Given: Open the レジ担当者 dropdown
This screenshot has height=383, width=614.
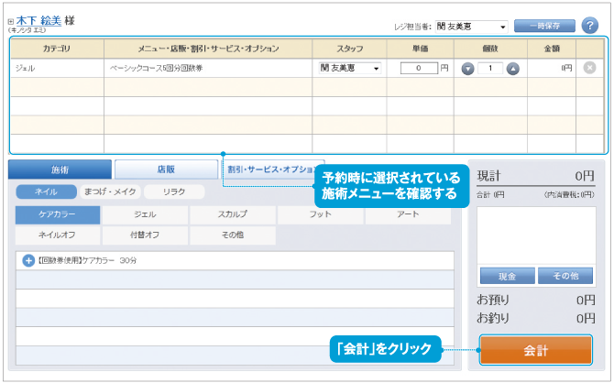Looking at the screenshot, I should 471,26.
